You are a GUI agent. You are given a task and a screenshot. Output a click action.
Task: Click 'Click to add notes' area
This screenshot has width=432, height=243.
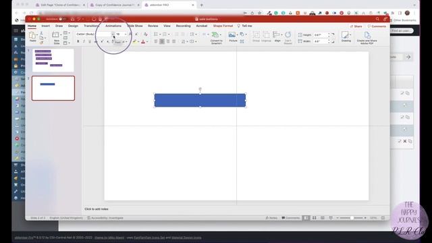tap(97, 209)
